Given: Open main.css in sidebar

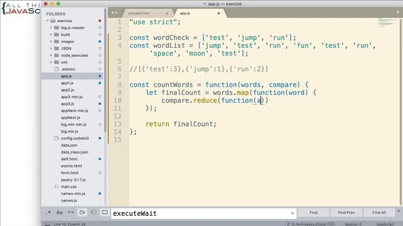Looking at the screenshot, I should coord(69,187).
